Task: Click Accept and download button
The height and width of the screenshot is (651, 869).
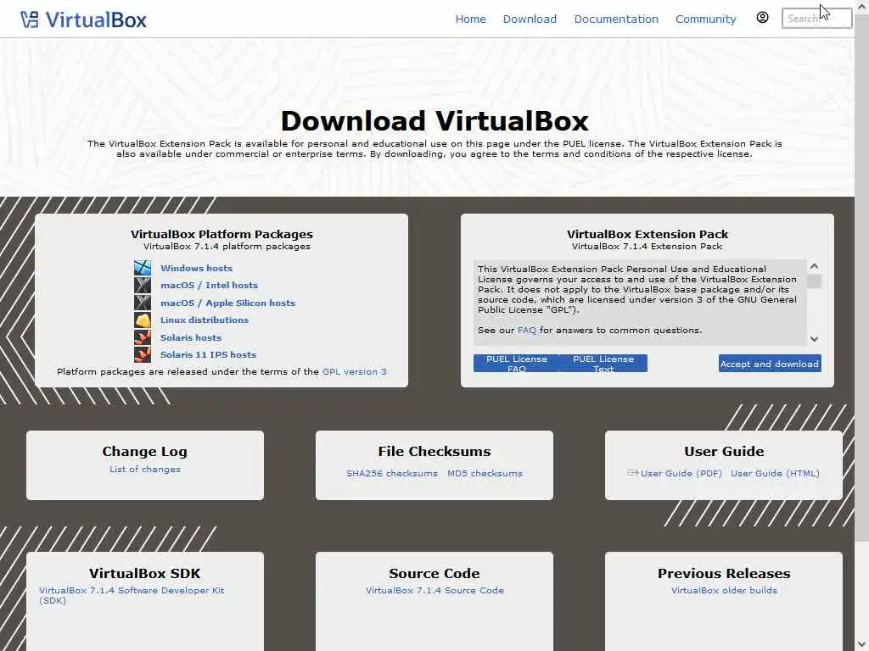Action: (770, 364)
